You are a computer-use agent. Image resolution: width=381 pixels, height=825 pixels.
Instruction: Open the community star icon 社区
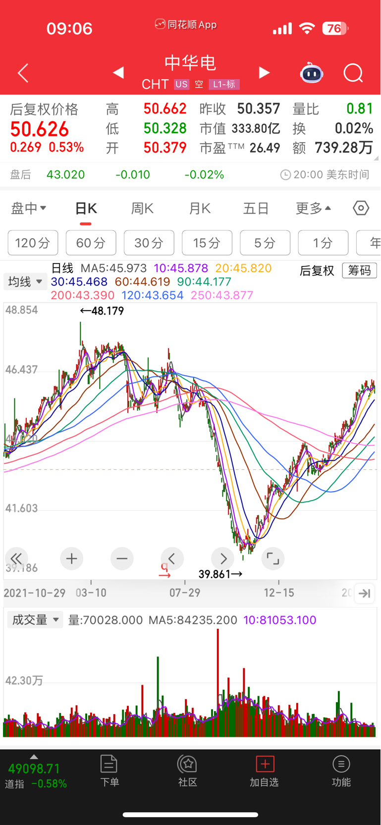pyautogui.click(x=188, y=770)
